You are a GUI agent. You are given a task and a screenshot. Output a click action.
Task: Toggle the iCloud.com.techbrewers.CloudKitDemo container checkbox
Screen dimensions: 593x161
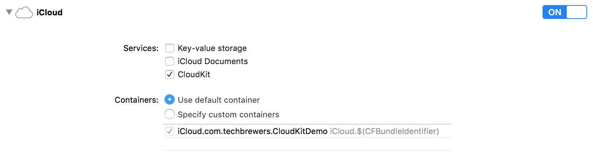[x=170, y=131]
